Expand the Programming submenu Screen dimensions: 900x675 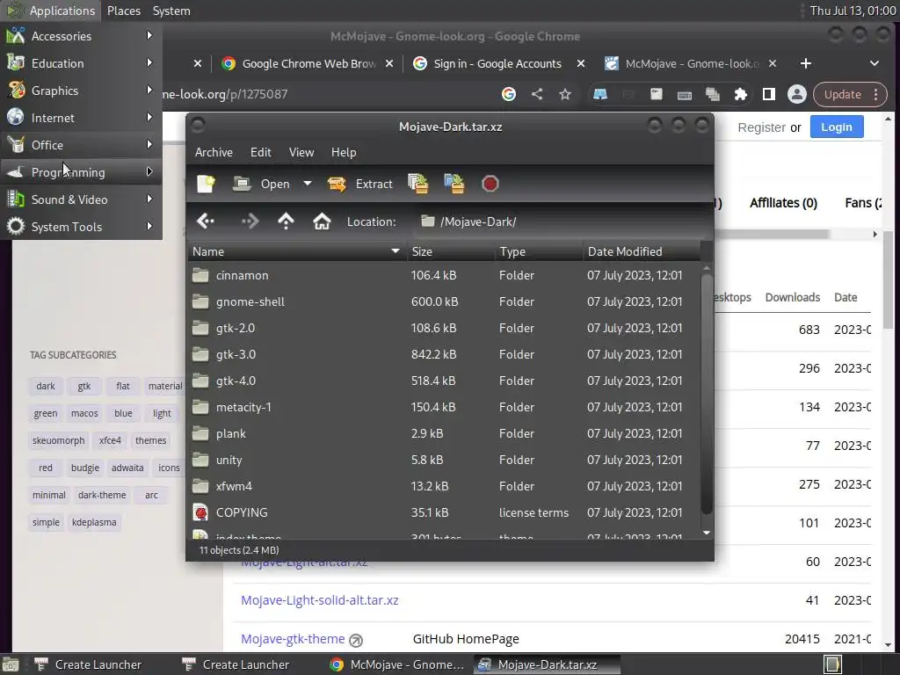click(x=81, y=172)
